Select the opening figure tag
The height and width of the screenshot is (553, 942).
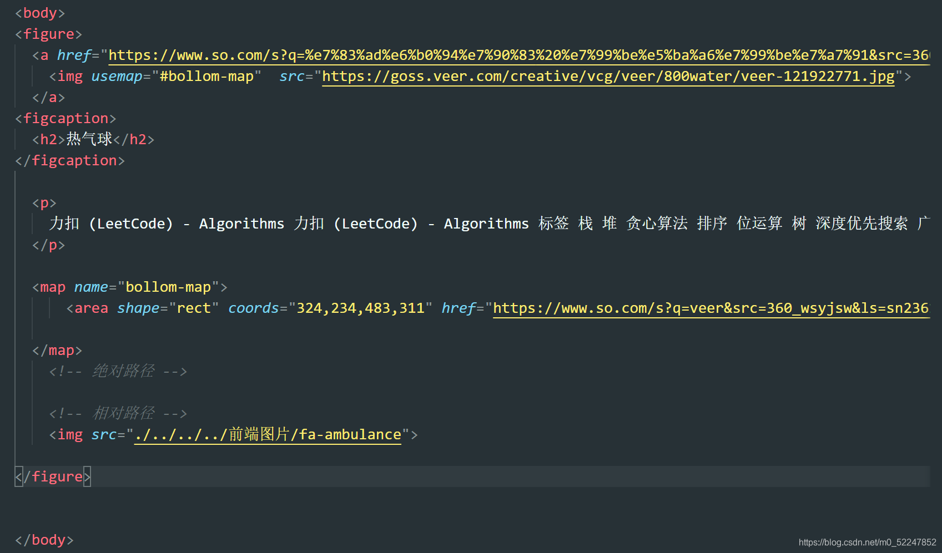[x=48, y=34]
